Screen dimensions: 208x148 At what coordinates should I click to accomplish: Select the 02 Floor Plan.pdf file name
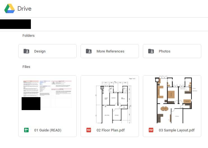[x=111, y=130]
